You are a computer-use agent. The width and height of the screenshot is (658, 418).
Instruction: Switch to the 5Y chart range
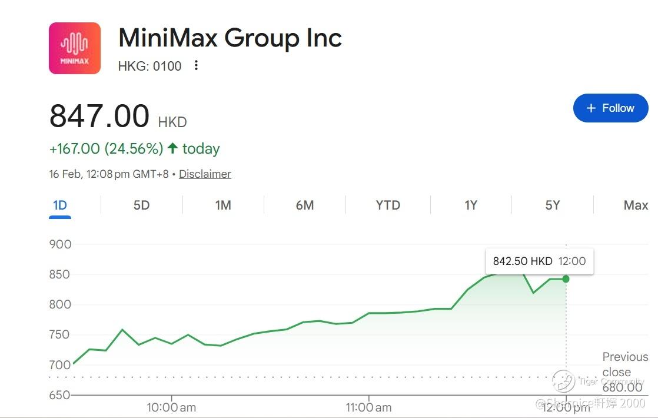[x=553, y=205]
